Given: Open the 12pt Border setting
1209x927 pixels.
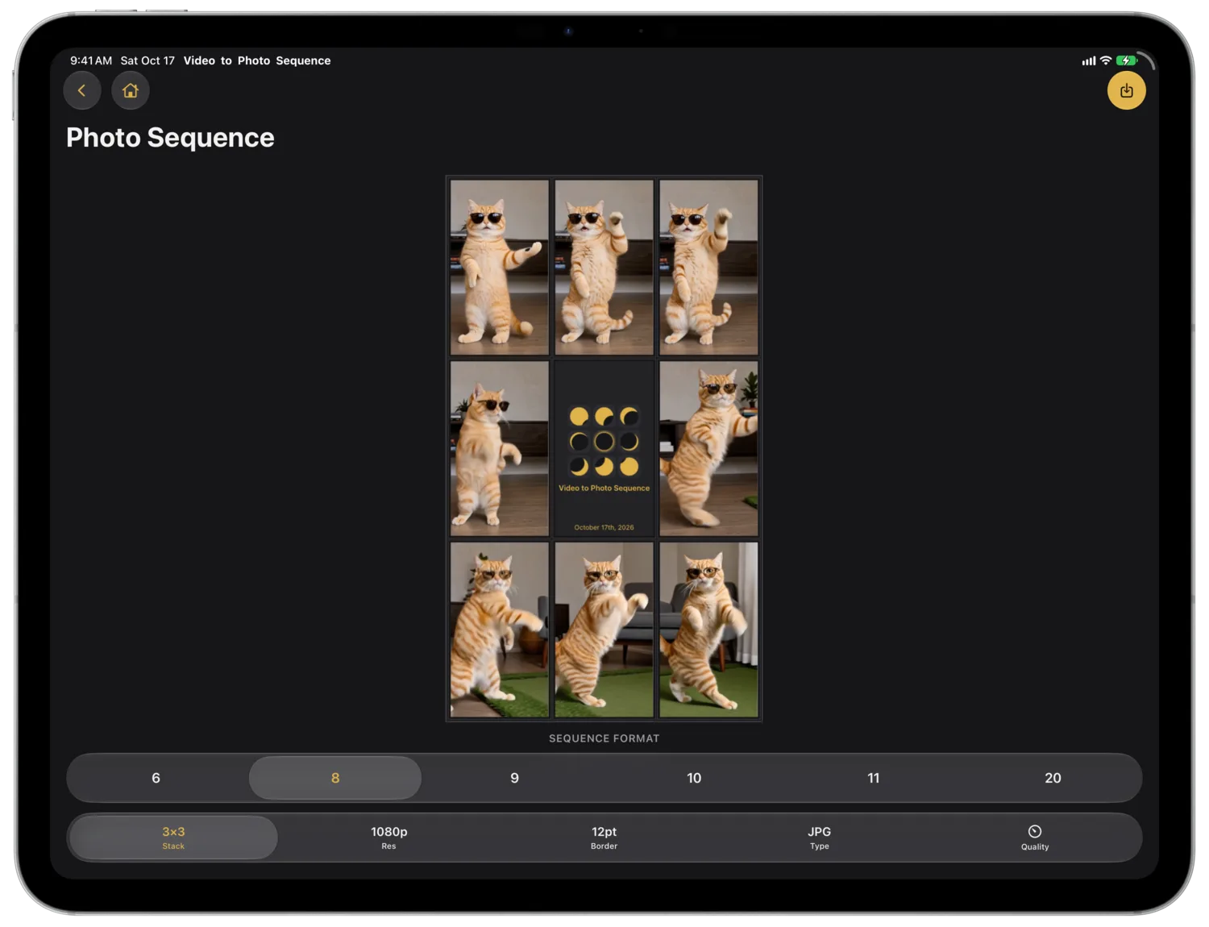Looking at the screenshot, I should pyautogui.click(x=604, y=838).
